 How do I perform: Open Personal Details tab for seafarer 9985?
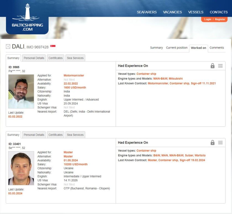tap(34, 58)
